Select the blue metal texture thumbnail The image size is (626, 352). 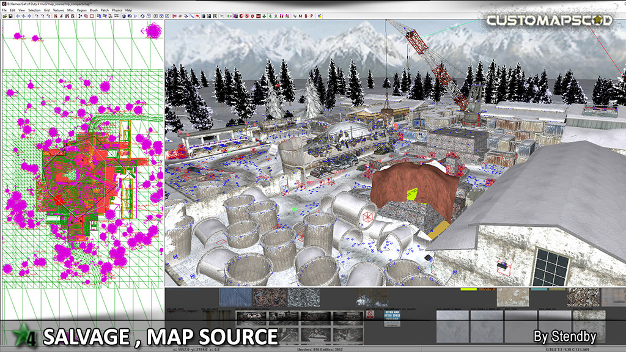coord(235,297)
